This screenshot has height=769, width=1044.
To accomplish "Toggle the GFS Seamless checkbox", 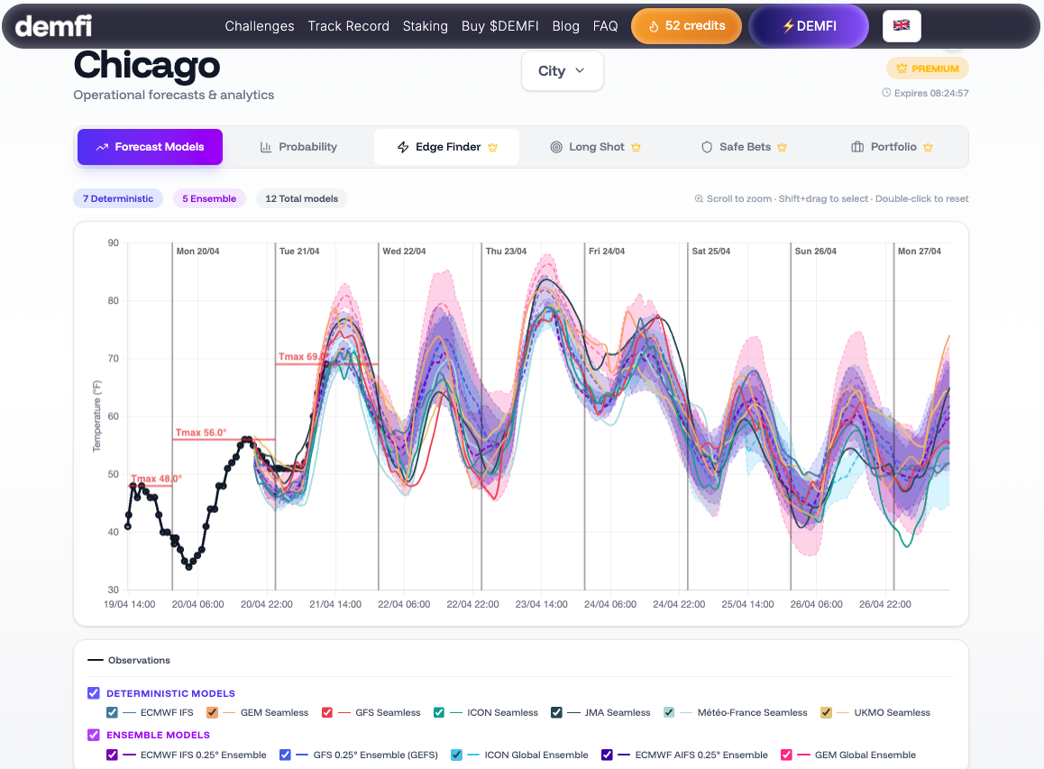I will [327, 712].
